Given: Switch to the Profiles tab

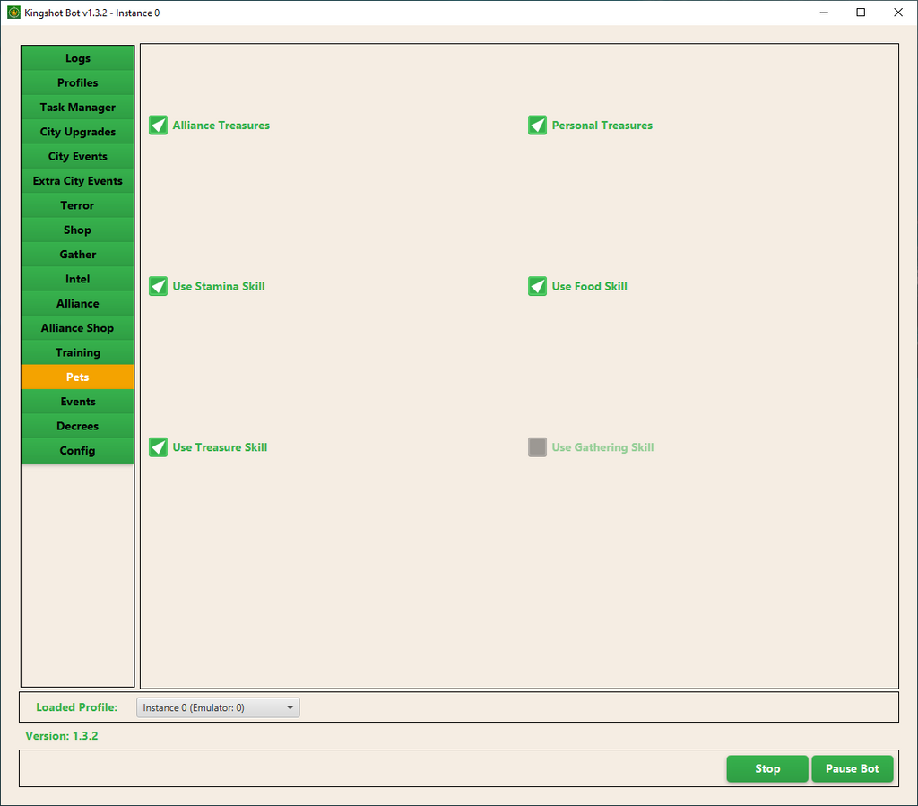Looking at the screenshot, I should [78, 82].
